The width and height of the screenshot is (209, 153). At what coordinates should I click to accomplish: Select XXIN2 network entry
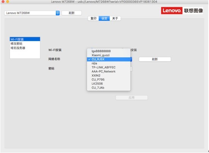[x=109, y=76]
